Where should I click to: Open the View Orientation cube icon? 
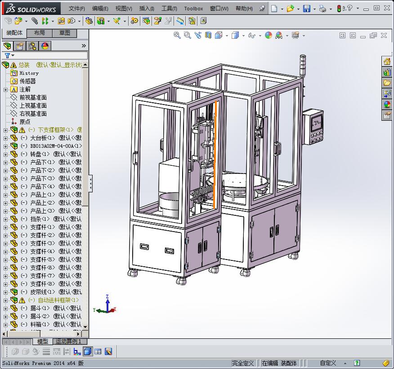tap(219, 35)
